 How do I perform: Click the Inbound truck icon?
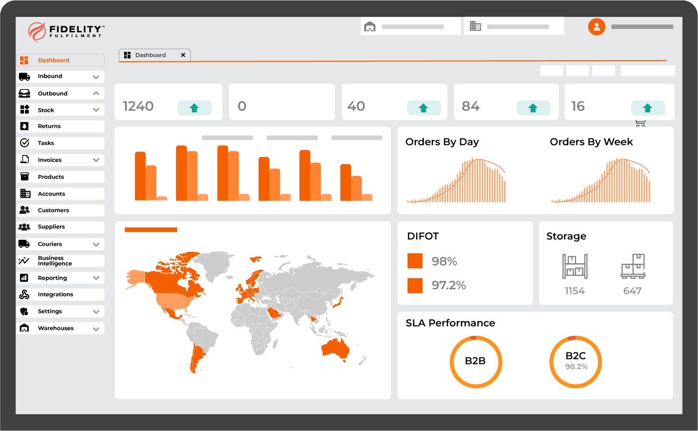pyautogui.click(x=24, y=77)
